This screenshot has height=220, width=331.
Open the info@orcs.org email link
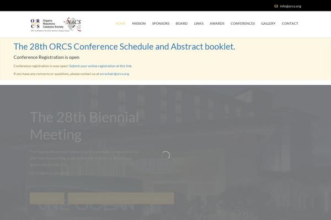coord(291,6)
